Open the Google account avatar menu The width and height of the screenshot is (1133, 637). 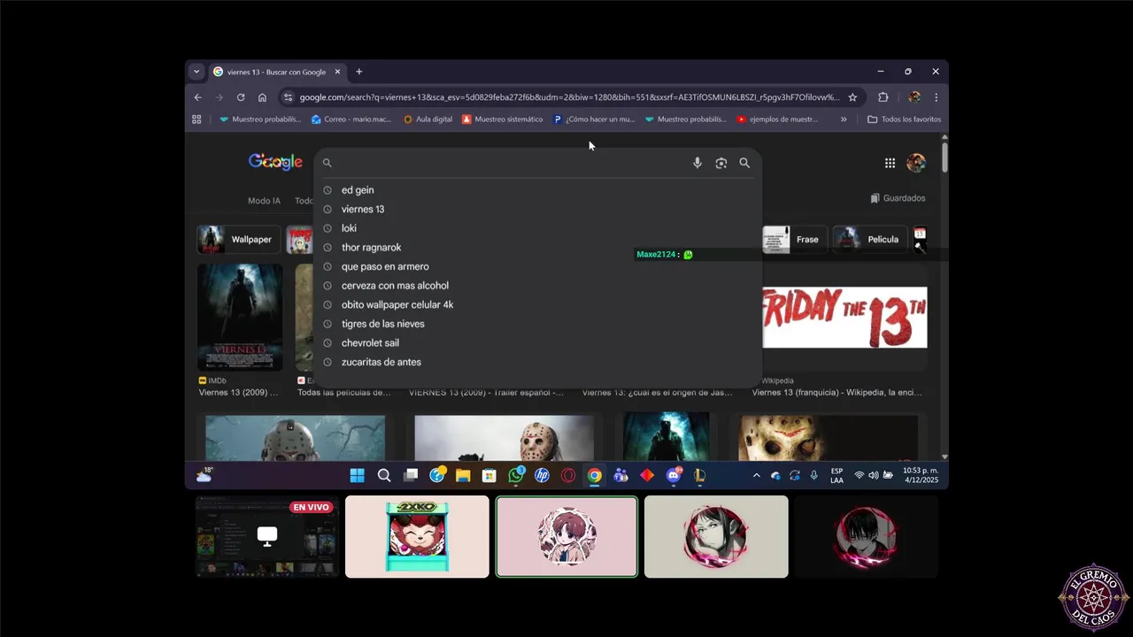[x=916, y=163]
